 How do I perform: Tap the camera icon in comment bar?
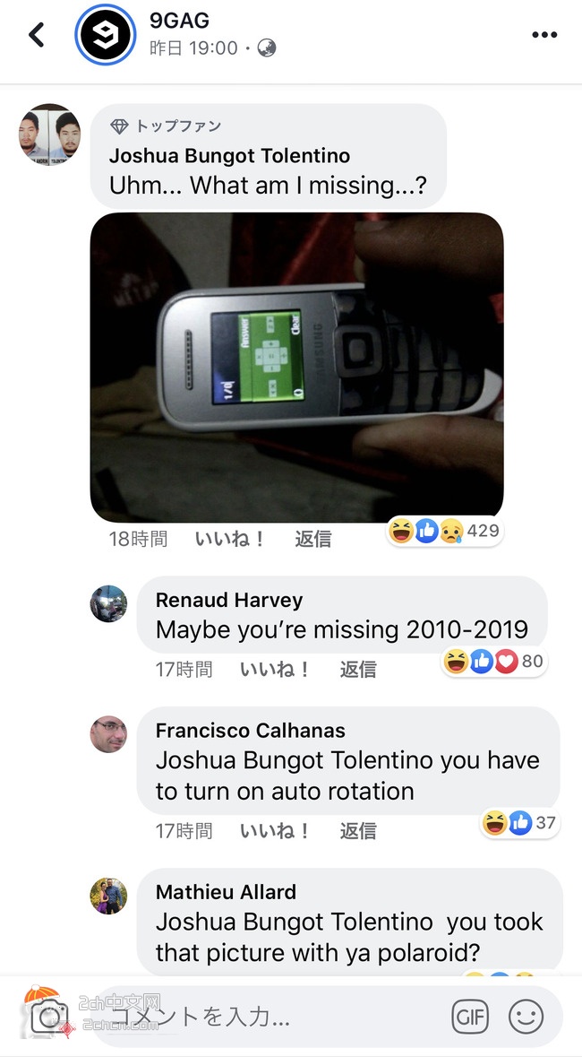click(x=50, y=1017)
